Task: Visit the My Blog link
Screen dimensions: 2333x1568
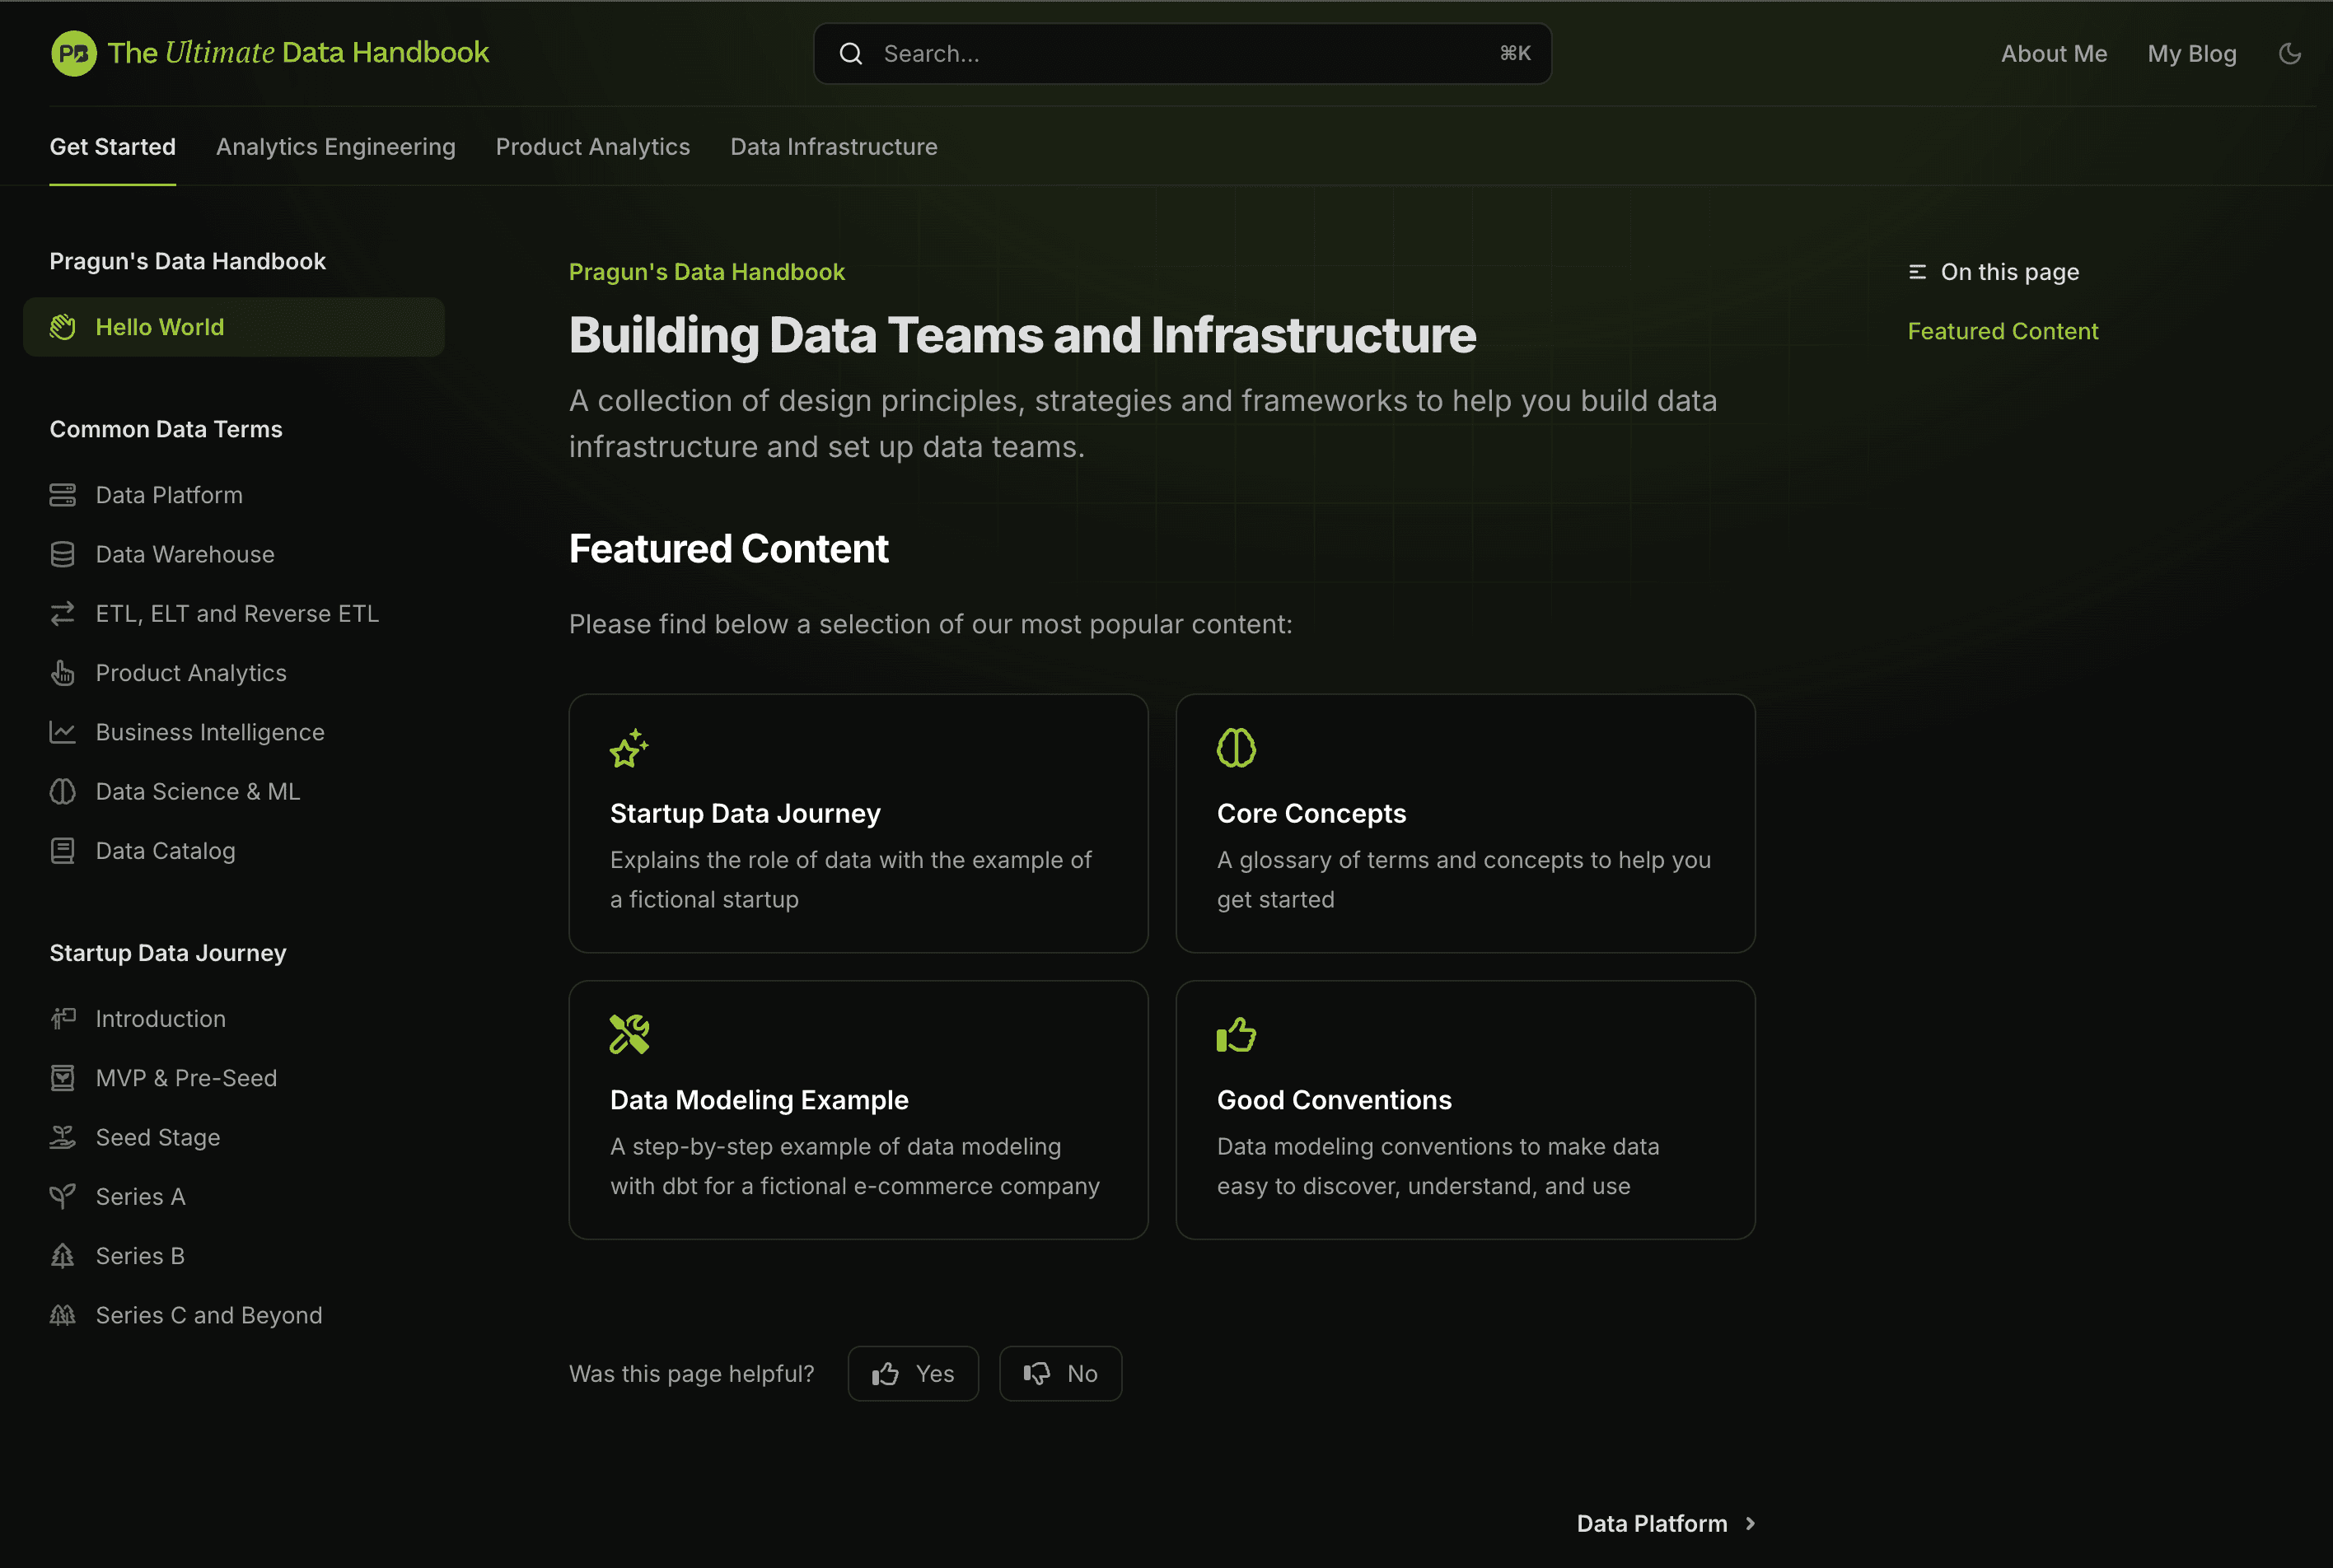Action: pos(2191,54)
